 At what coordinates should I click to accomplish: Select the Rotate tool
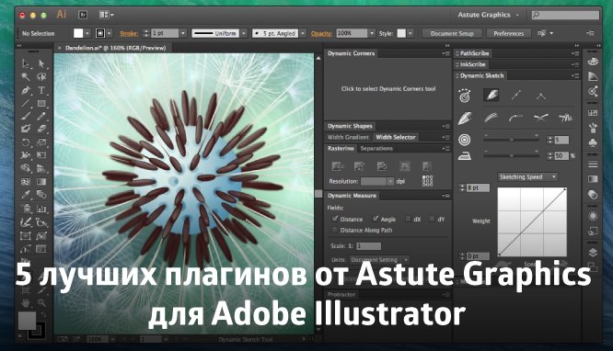26,142
